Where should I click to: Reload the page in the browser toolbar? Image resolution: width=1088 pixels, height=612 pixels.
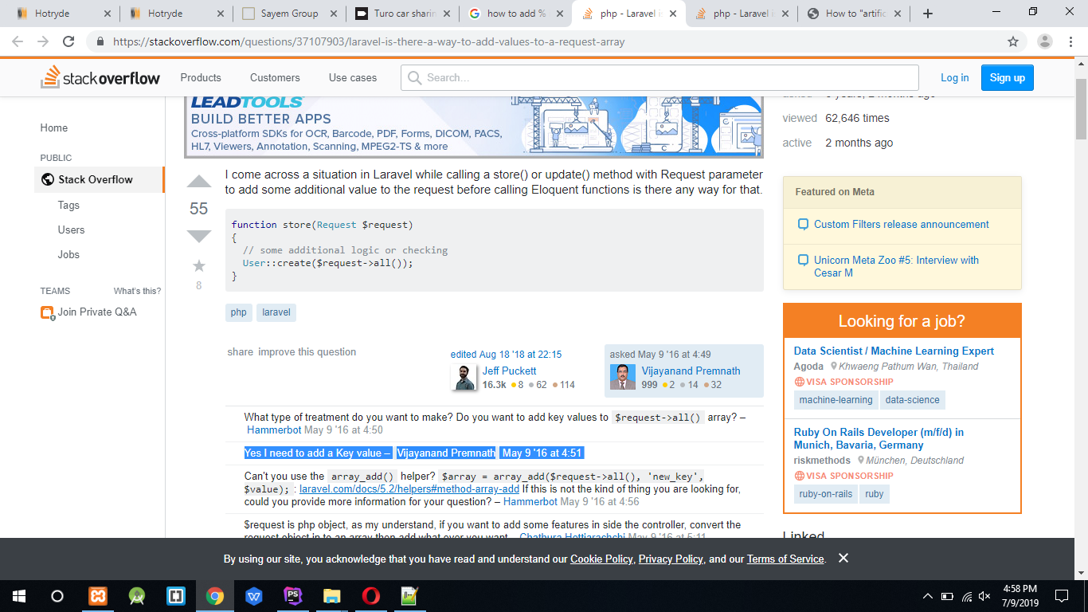(x=68, y=41)
